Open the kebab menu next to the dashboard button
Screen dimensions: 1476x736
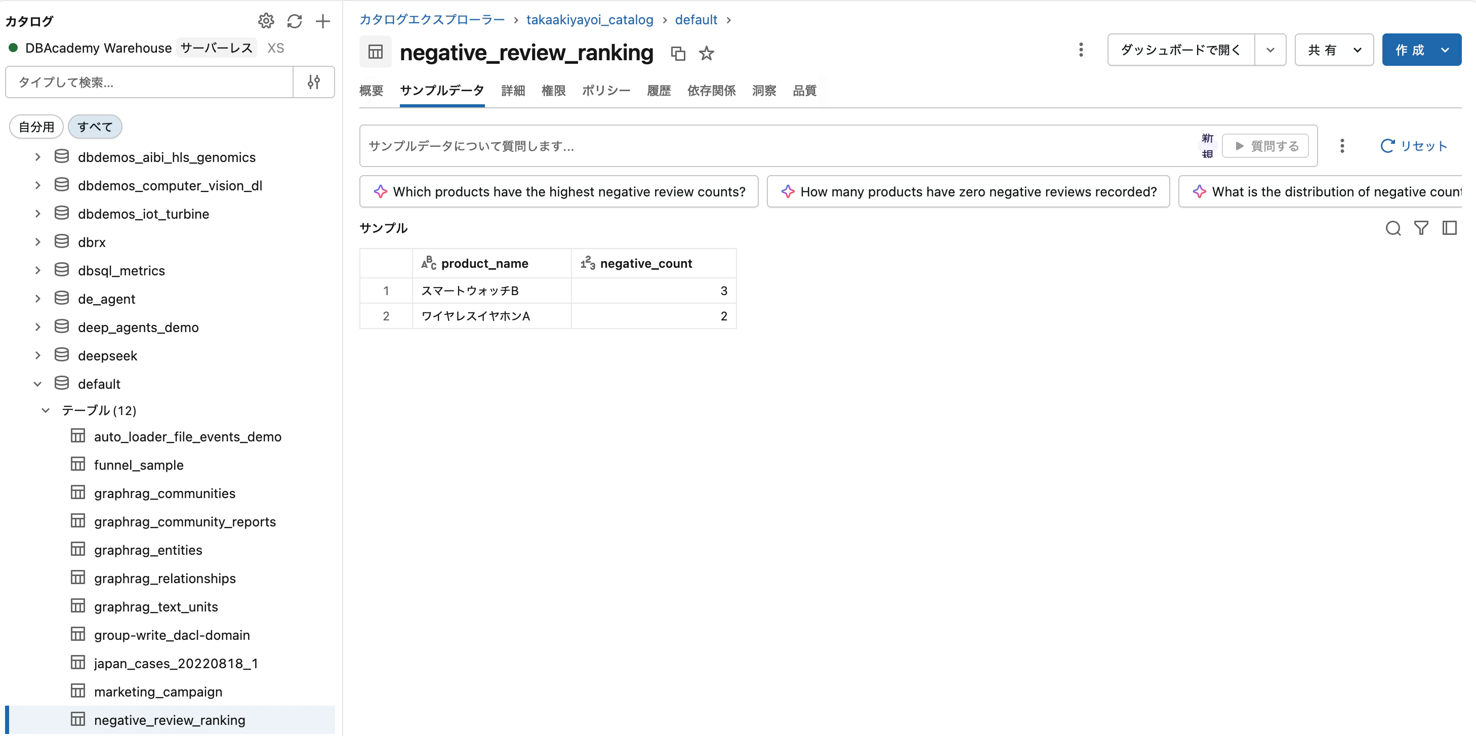click(x=1081, y=50)
